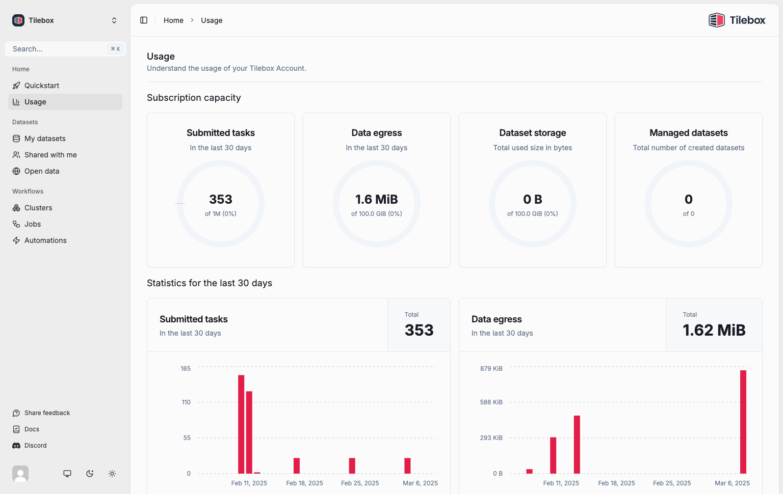Click the Home breadcrumb link
783x494 pixels.
coord(173,20)
